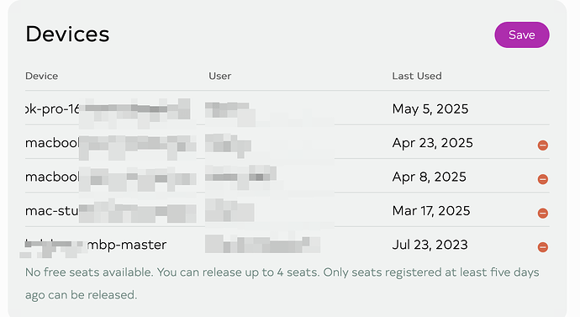
Task: Click the Apr 23, 2025 date cell
Action: (432, 143)
